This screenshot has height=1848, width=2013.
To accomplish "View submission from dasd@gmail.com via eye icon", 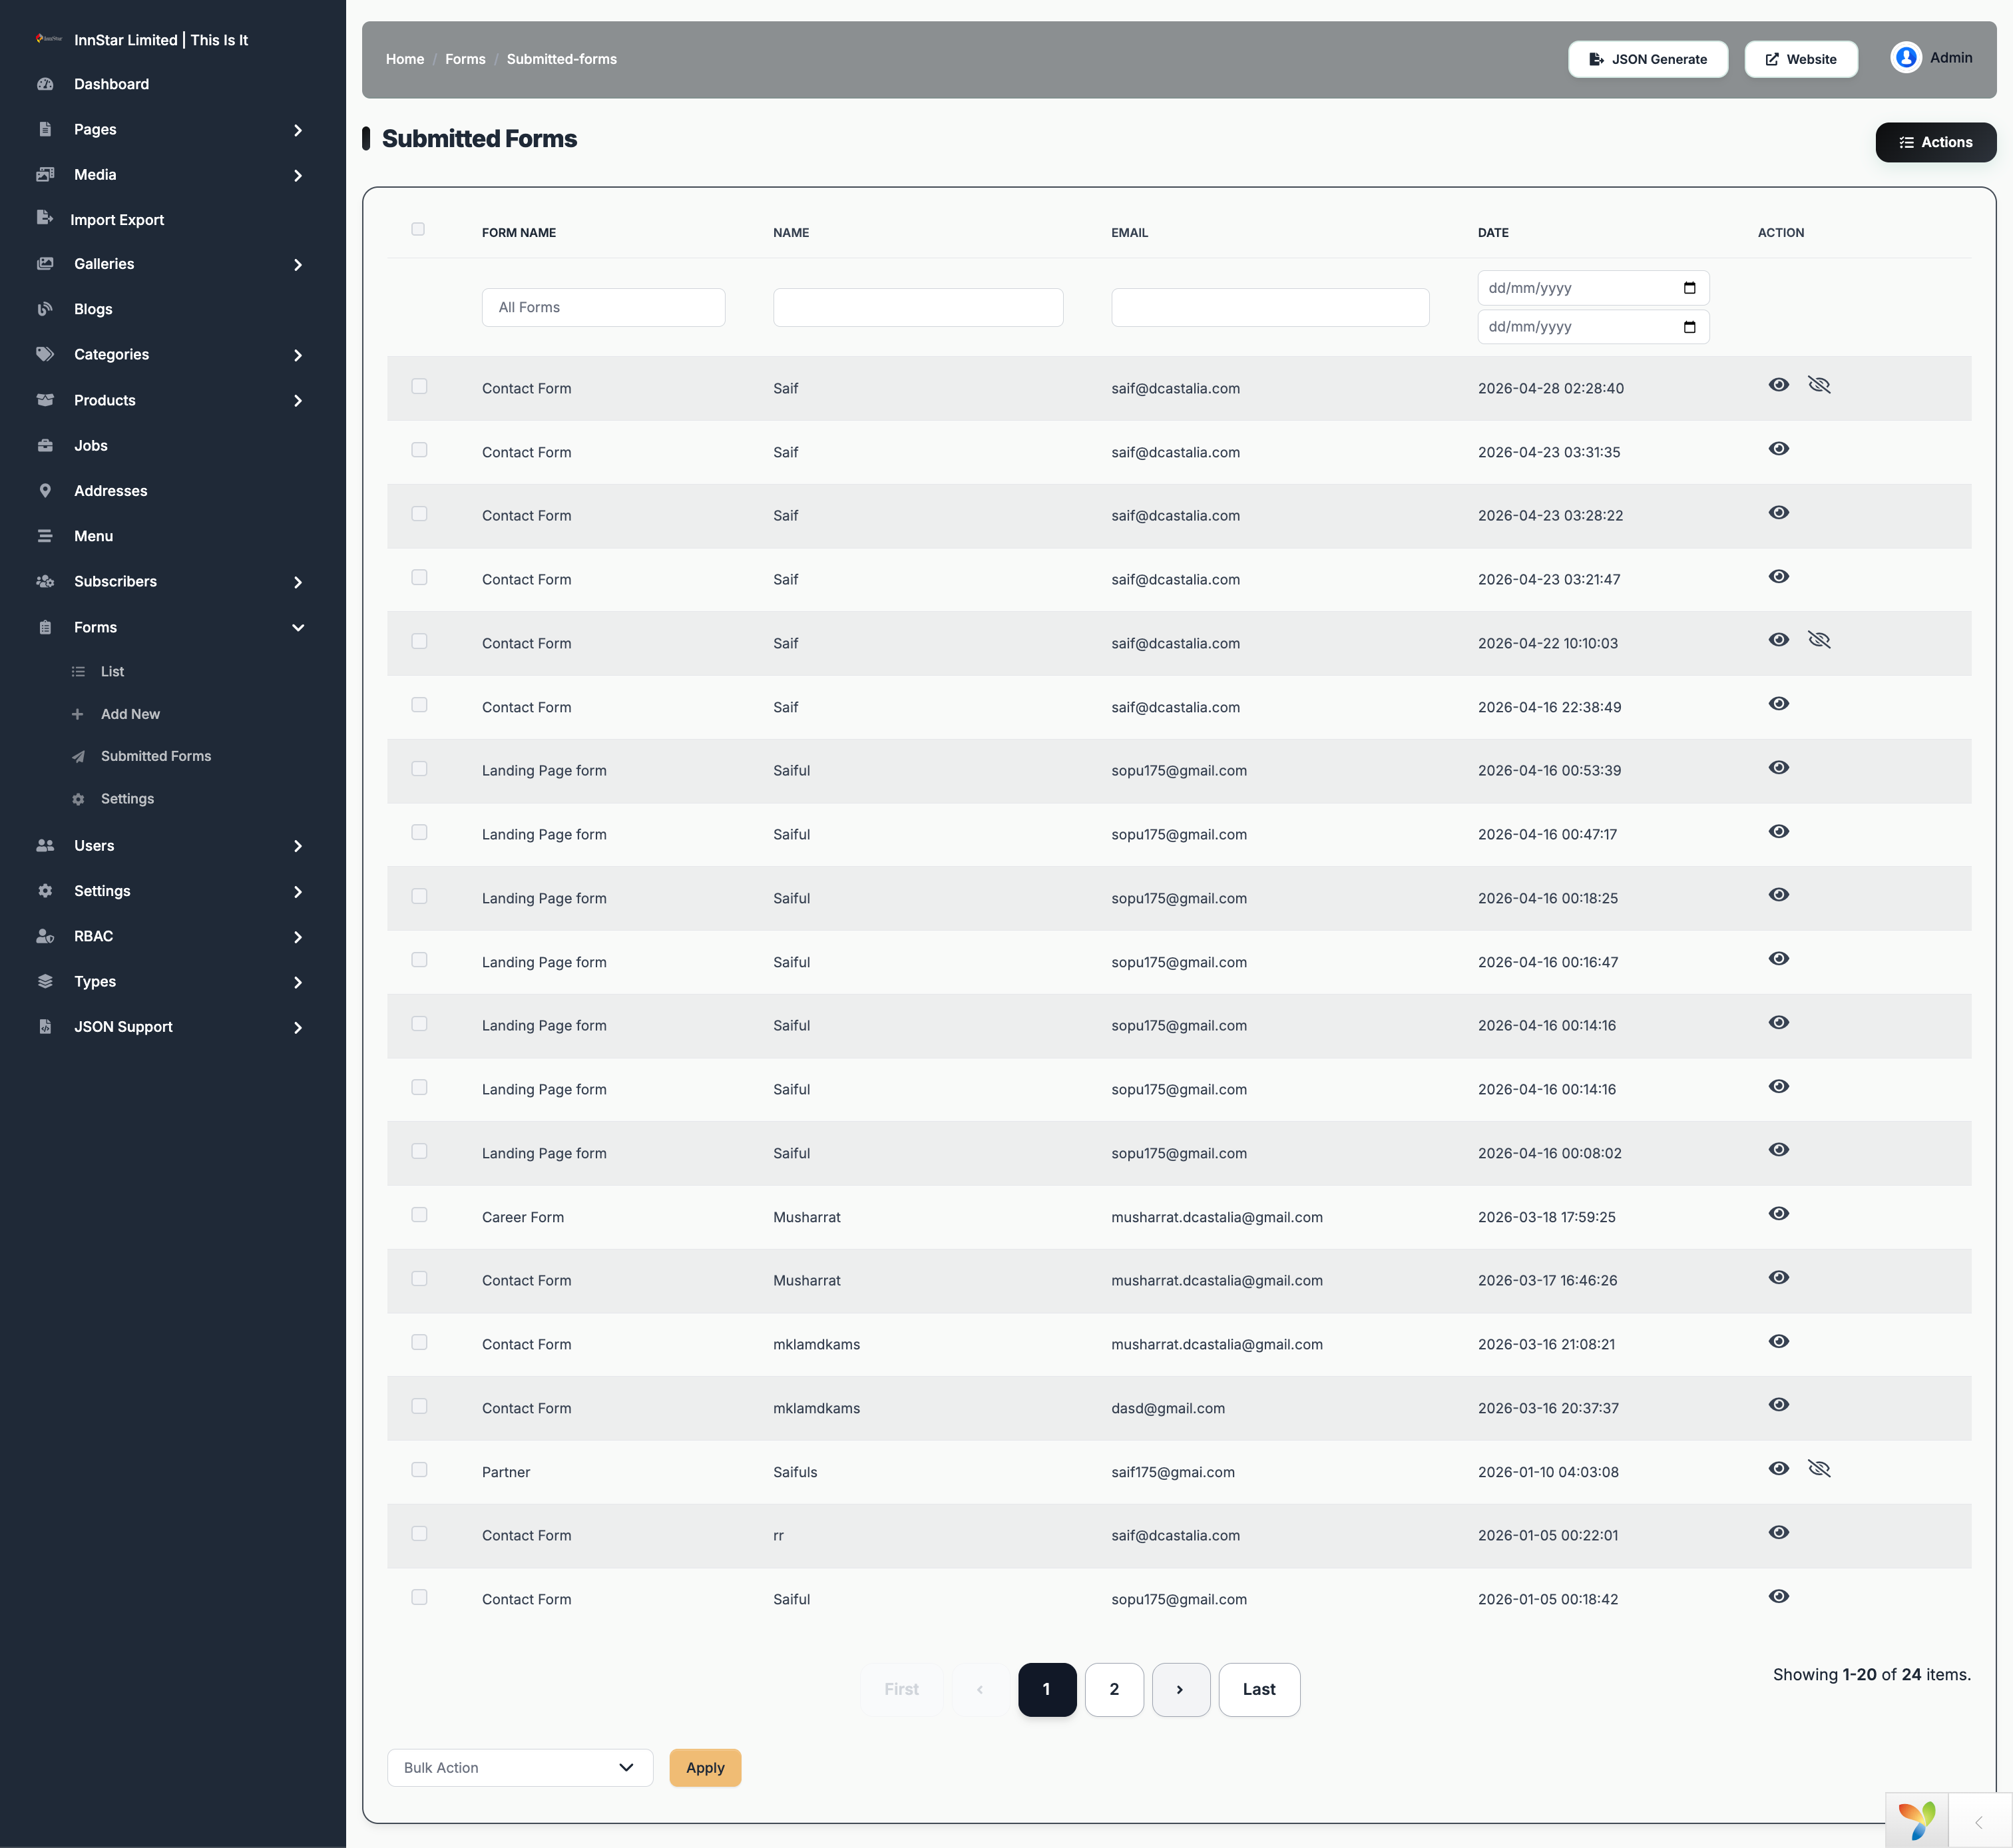I will click(1778, 1405).
